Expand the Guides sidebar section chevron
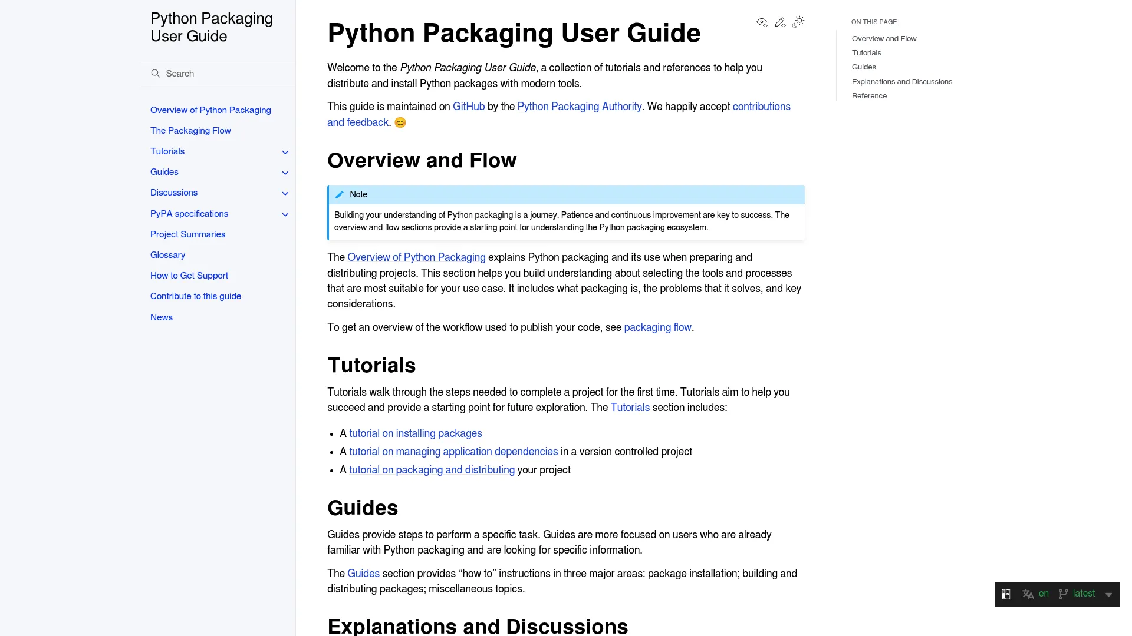The height and width of the screenshot is (636, 1132). tap(285, 173)
